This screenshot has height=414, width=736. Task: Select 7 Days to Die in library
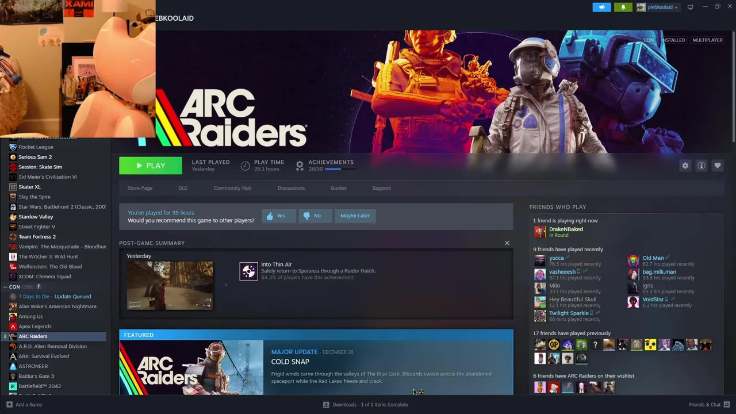click(55, 296)
